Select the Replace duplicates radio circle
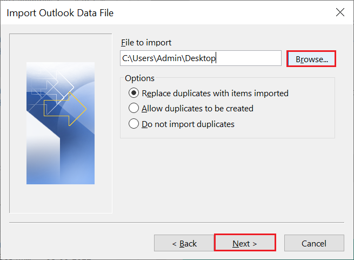 pos(133,93)
